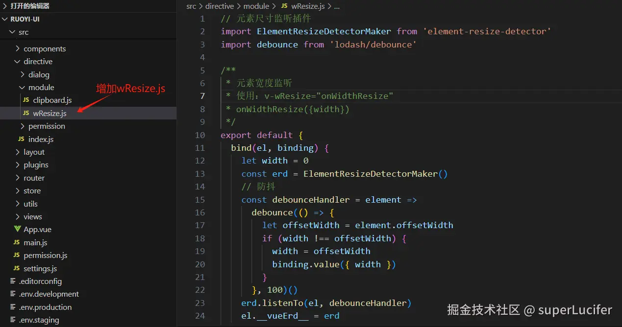Click the JS icon beside clipboard.js
The width and height of the screenshot is (622, 327).
coord(26,100)
